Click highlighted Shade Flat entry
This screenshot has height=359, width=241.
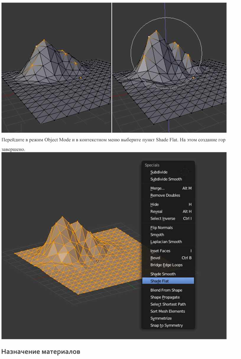[168, 281]
